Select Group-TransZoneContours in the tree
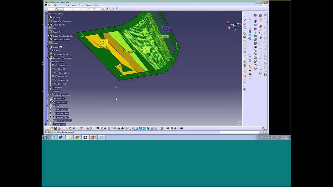The image size is (333, 187). (x=64, y=36)
